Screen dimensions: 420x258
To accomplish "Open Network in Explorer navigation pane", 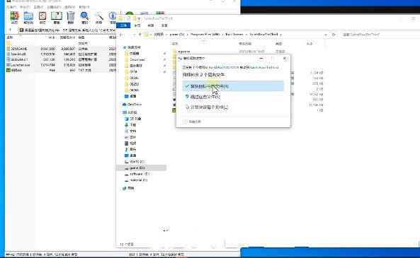I will pyautogui.click(x=128, y=188).
